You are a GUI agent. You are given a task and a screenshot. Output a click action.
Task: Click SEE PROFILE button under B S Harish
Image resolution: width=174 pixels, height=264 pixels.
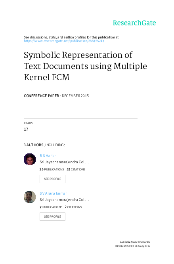[52, 179]
